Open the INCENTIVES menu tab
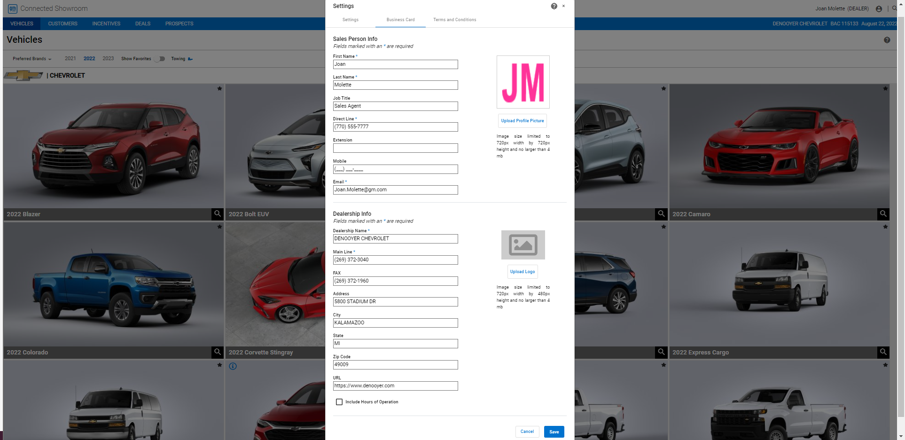This screenshot has width=905, height=440. [106, 24]
